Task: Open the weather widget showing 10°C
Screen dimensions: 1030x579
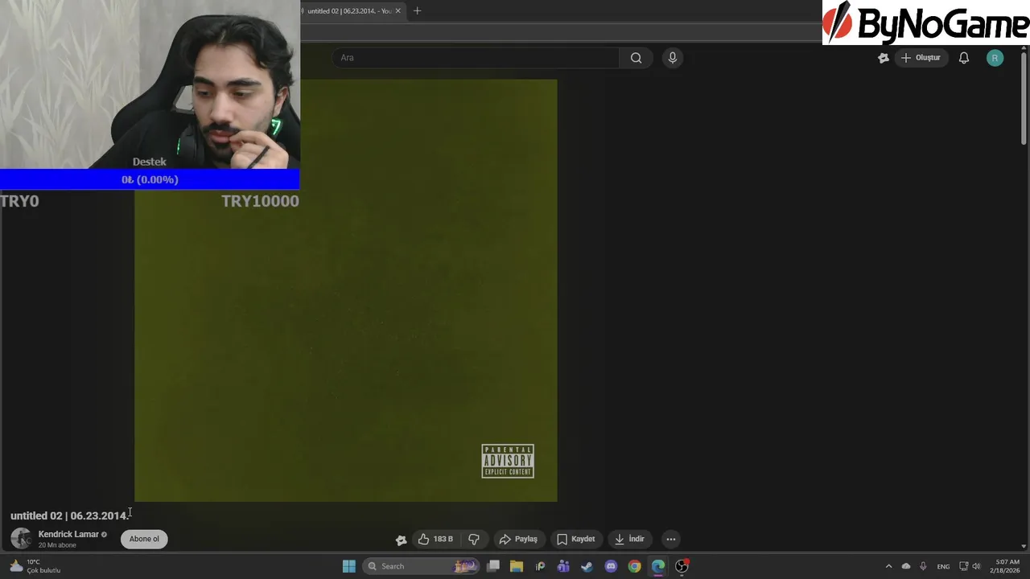Action: [x=36, y=566]
